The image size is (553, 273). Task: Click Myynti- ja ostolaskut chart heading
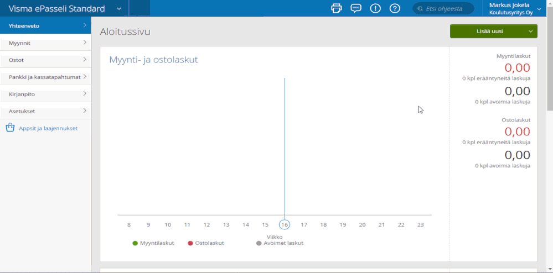point(153,60)
